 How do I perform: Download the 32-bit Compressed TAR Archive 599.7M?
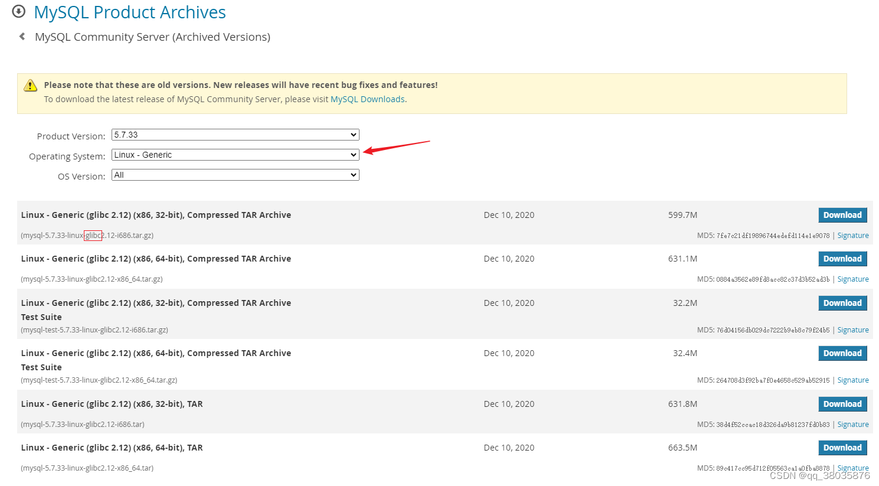(842, 215)
